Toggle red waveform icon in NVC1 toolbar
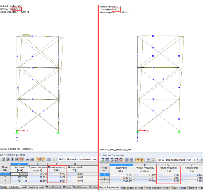Image resolution: width=203 pixels, height=195 pixels. click(21, 159)
